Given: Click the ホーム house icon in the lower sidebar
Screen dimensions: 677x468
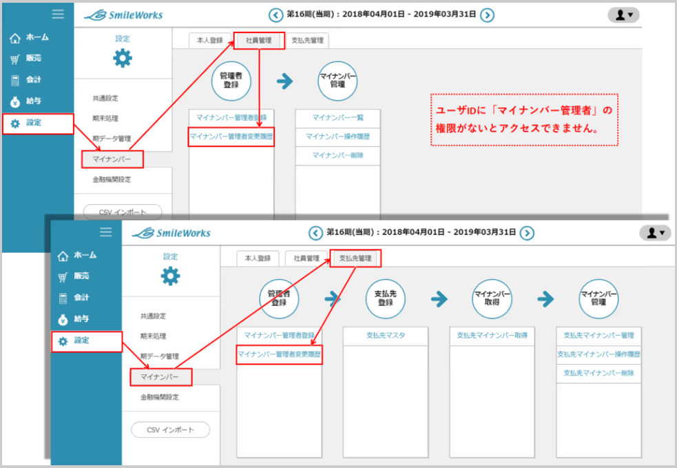Looking at the screenshot, I should click(x=63, y=256).
